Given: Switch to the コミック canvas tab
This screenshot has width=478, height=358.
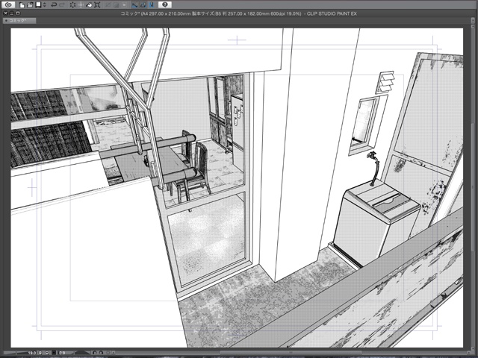Looking at the screenshot, I should point(19,21).
